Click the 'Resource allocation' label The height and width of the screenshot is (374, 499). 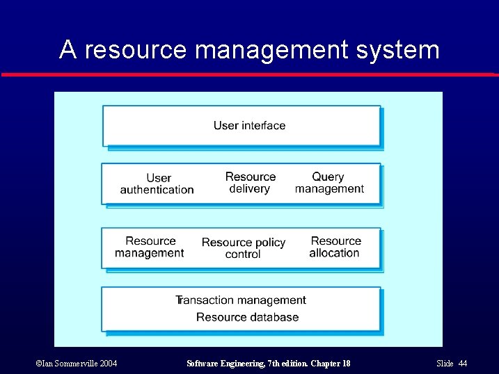coord(335,247)
